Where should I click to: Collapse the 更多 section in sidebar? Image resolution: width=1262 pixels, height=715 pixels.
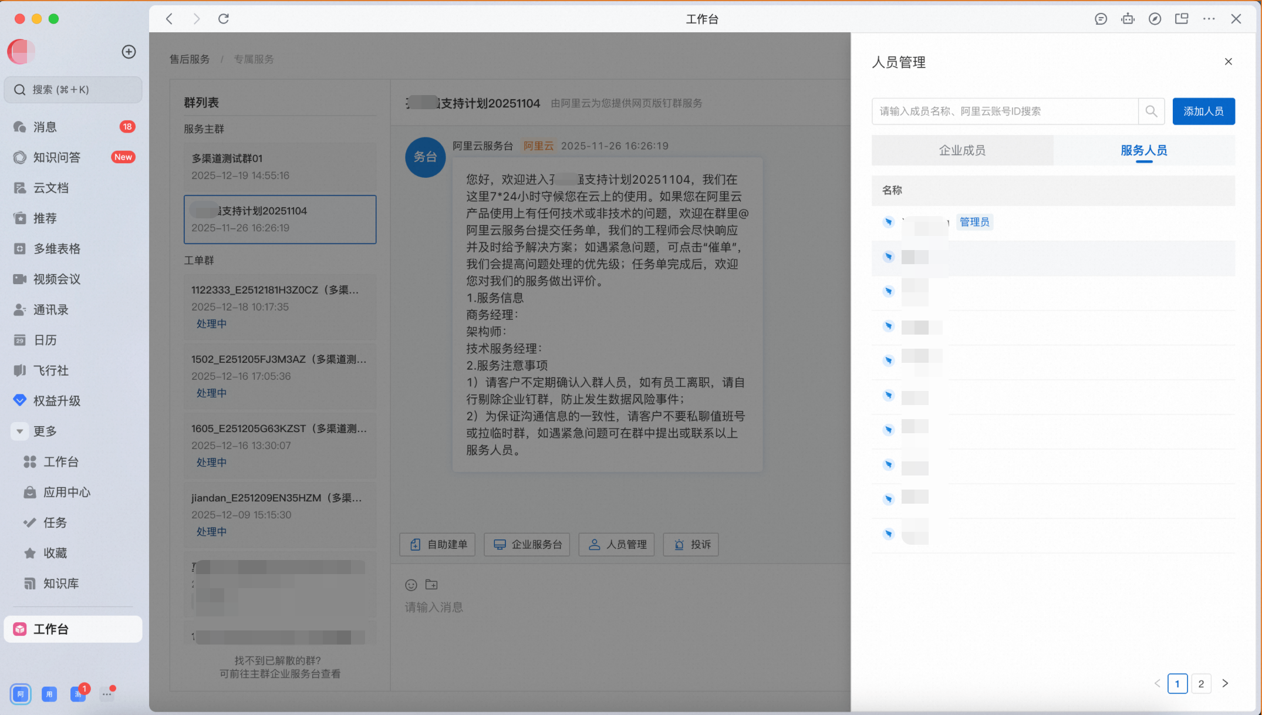pyautogui.click(x=20, y=431)
